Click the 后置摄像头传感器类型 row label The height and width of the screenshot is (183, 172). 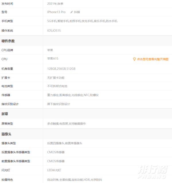[16, 152]
